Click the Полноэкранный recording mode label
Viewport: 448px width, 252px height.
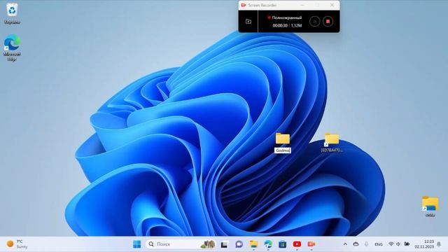pyautogui.click(x=286, y=17)
